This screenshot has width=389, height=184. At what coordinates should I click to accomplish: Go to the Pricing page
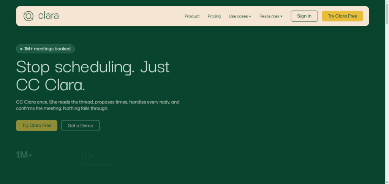(214, 16)
